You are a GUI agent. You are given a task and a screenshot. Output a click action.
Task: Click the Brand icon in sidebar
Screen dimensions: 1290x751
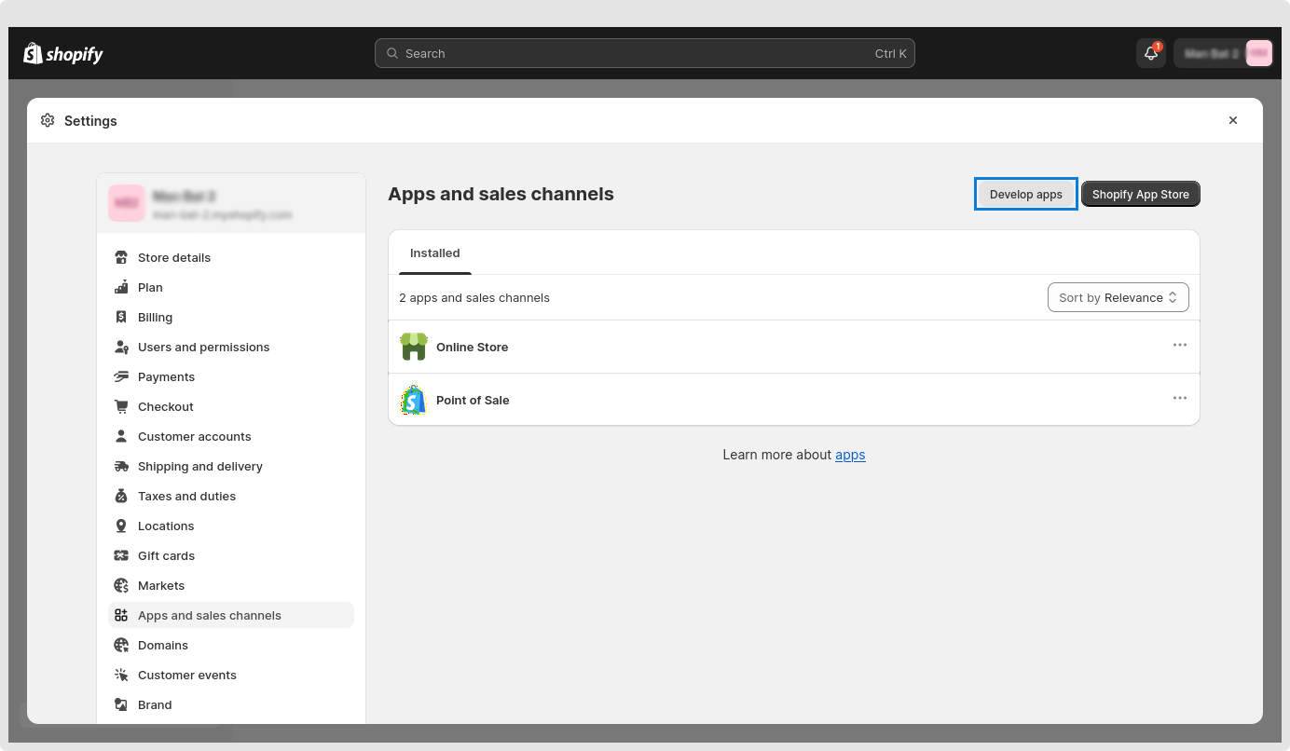pos(121,704)
